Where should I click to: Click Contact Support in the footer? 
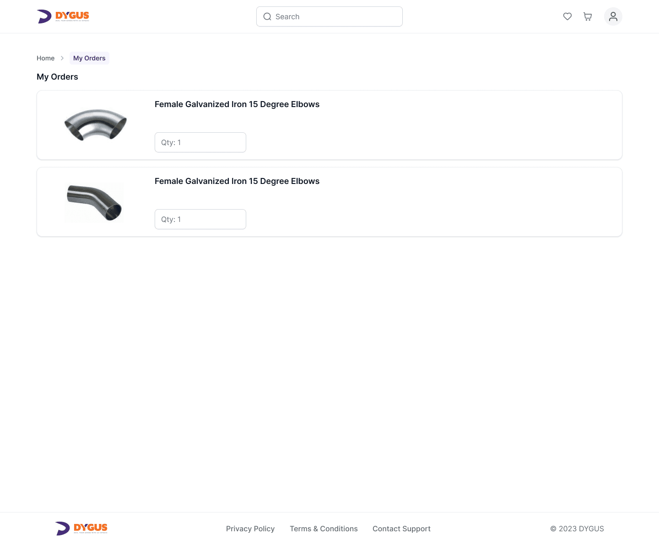[401, 529]
